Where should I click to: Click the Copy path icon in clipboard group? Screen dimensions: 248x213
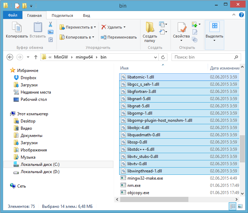point(50,32)
